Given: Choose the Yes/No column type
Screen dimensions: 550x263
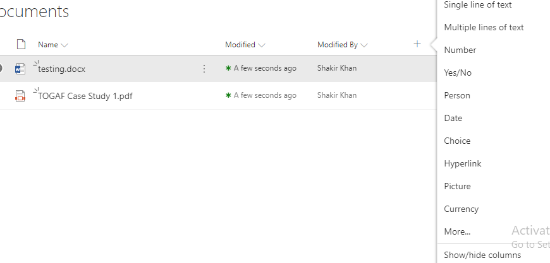Looking at the screenshot, I should (458, 73).
